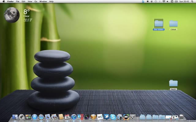The image size is (196, 122).
Task: Select the Zen stones desktop folder
Action: coord(159,25)
